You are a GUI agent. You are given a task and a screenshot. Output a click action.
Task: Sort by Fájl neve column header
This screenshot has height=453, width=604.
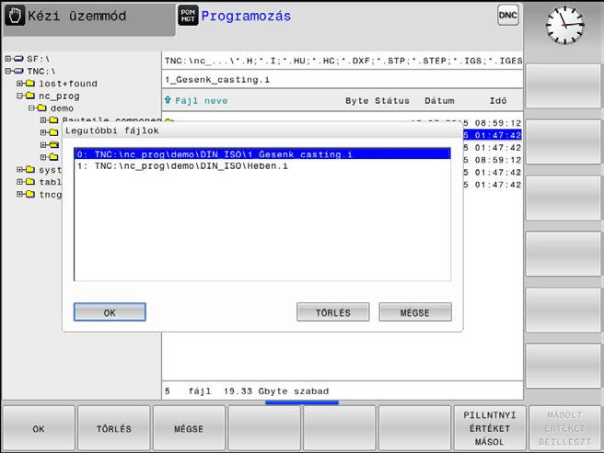[201, 101]
